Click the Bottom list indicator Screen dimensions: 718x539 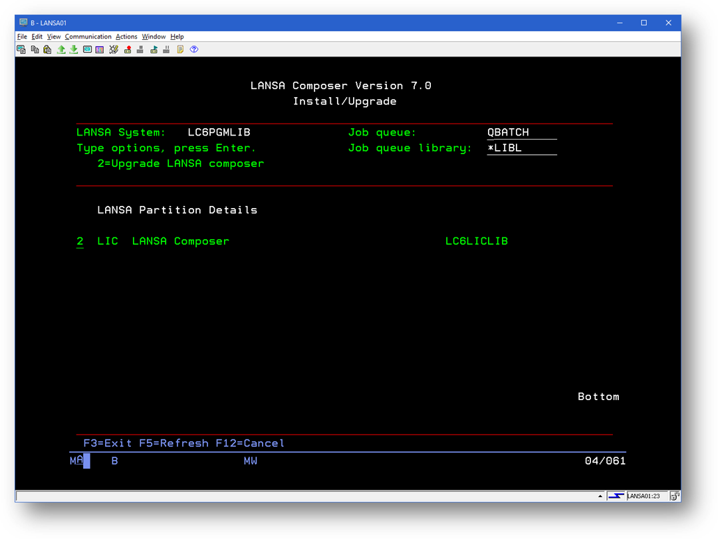(x=598, y=397)
